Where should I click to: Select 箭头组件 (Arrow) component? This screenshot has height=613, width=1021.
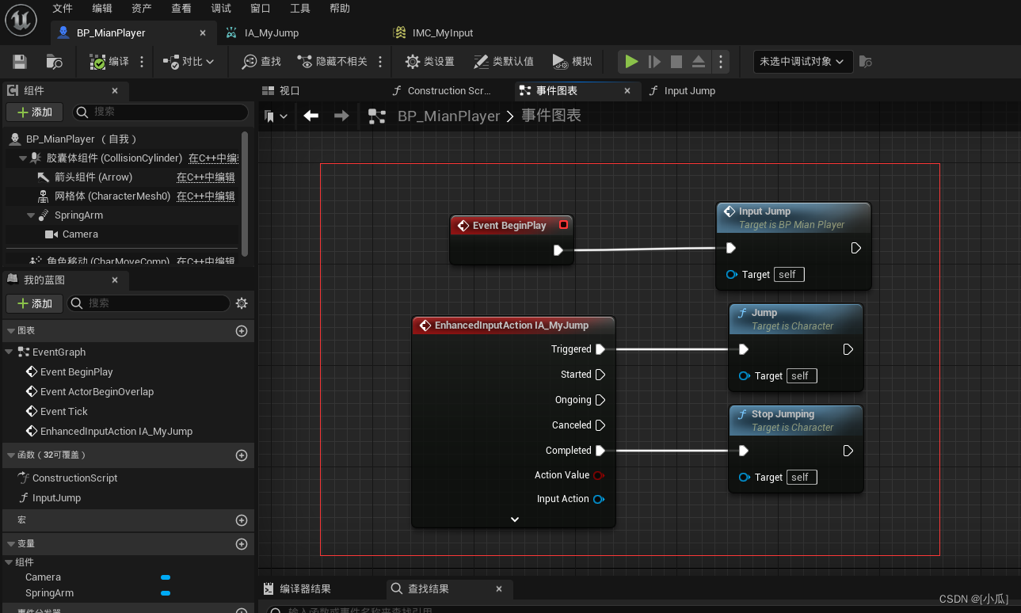tap(93, 177)
